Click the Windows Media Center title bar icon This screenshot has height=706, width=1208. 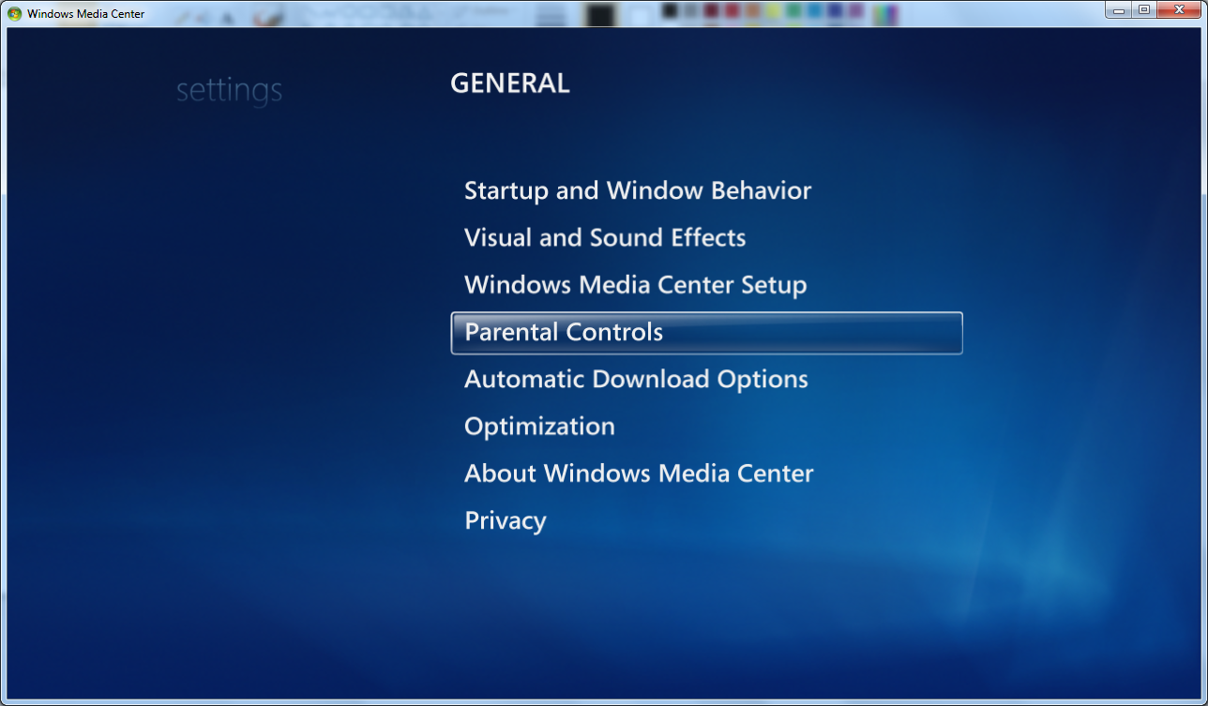coord(15,13)
